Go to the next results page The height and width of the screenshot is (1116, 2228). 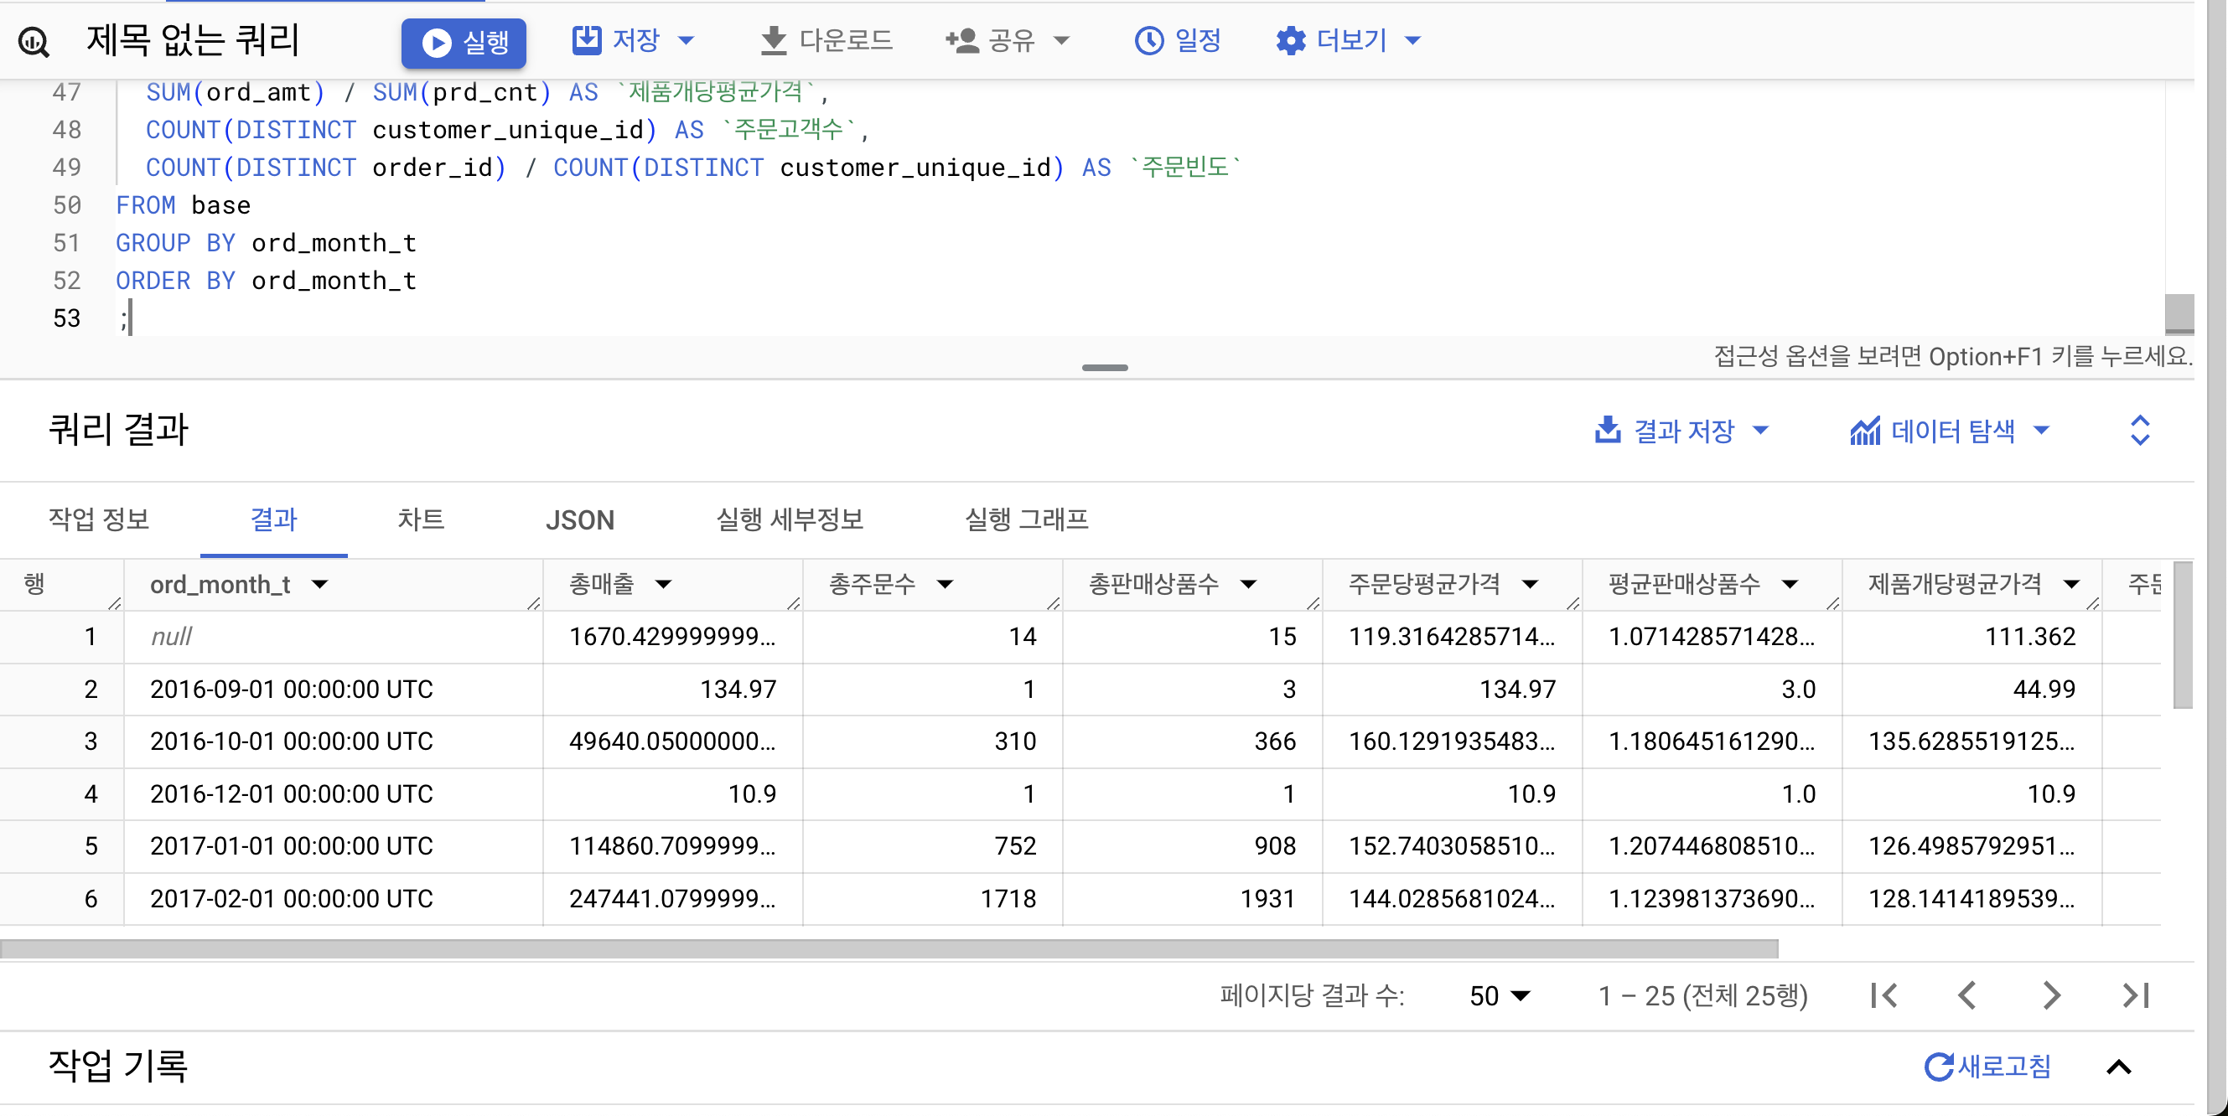point(2050,996)
